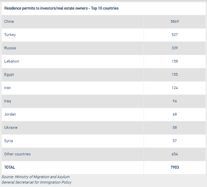207x187 pixels.
Task: Click the Other countries row label
Action: coord(18,154)
